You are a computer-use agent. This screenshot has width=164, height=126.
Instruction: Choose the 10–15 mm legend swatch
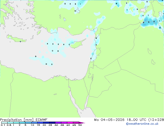34,123
